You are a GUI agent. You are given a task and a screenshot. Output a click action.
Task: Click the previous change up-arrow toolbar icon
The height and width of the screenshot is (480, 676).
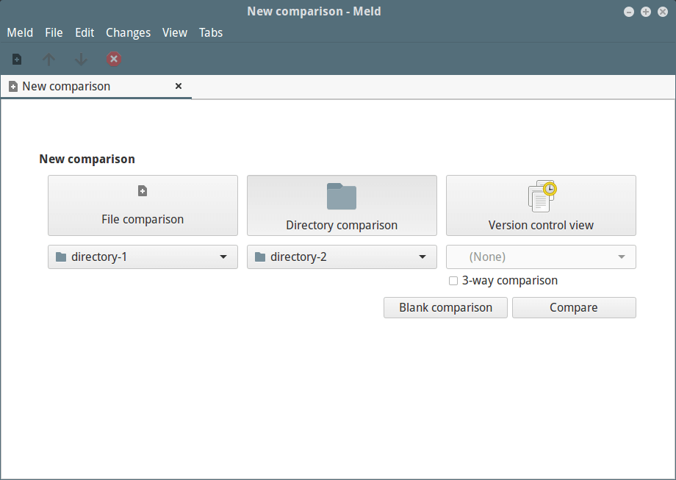pos(48,59)
